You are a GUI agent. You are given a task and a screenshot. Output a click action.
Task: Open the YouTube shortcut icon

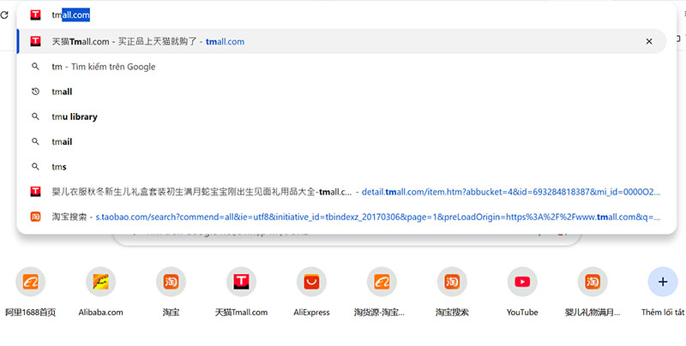point(521,281)
